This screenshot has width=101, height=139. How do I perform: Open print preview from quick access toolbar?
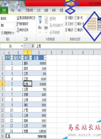[18, 3]
